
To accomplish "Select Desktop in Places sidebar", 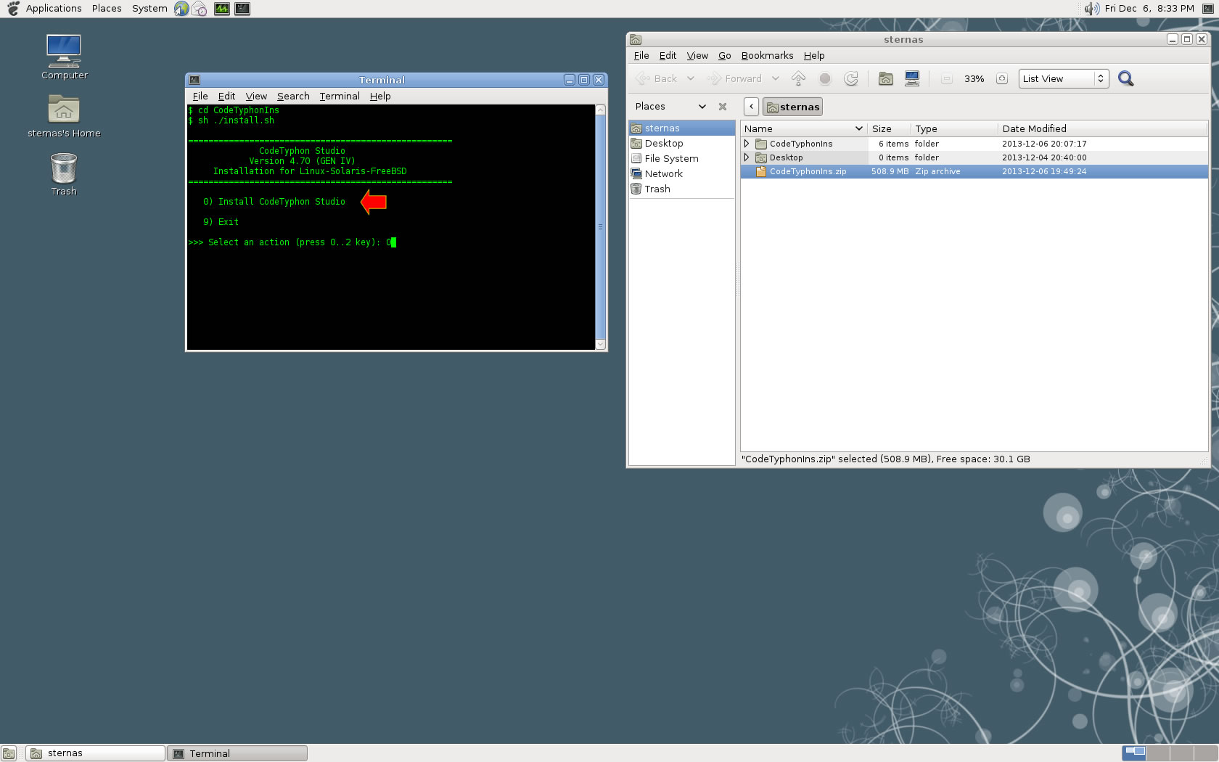I will coord(682,143).
